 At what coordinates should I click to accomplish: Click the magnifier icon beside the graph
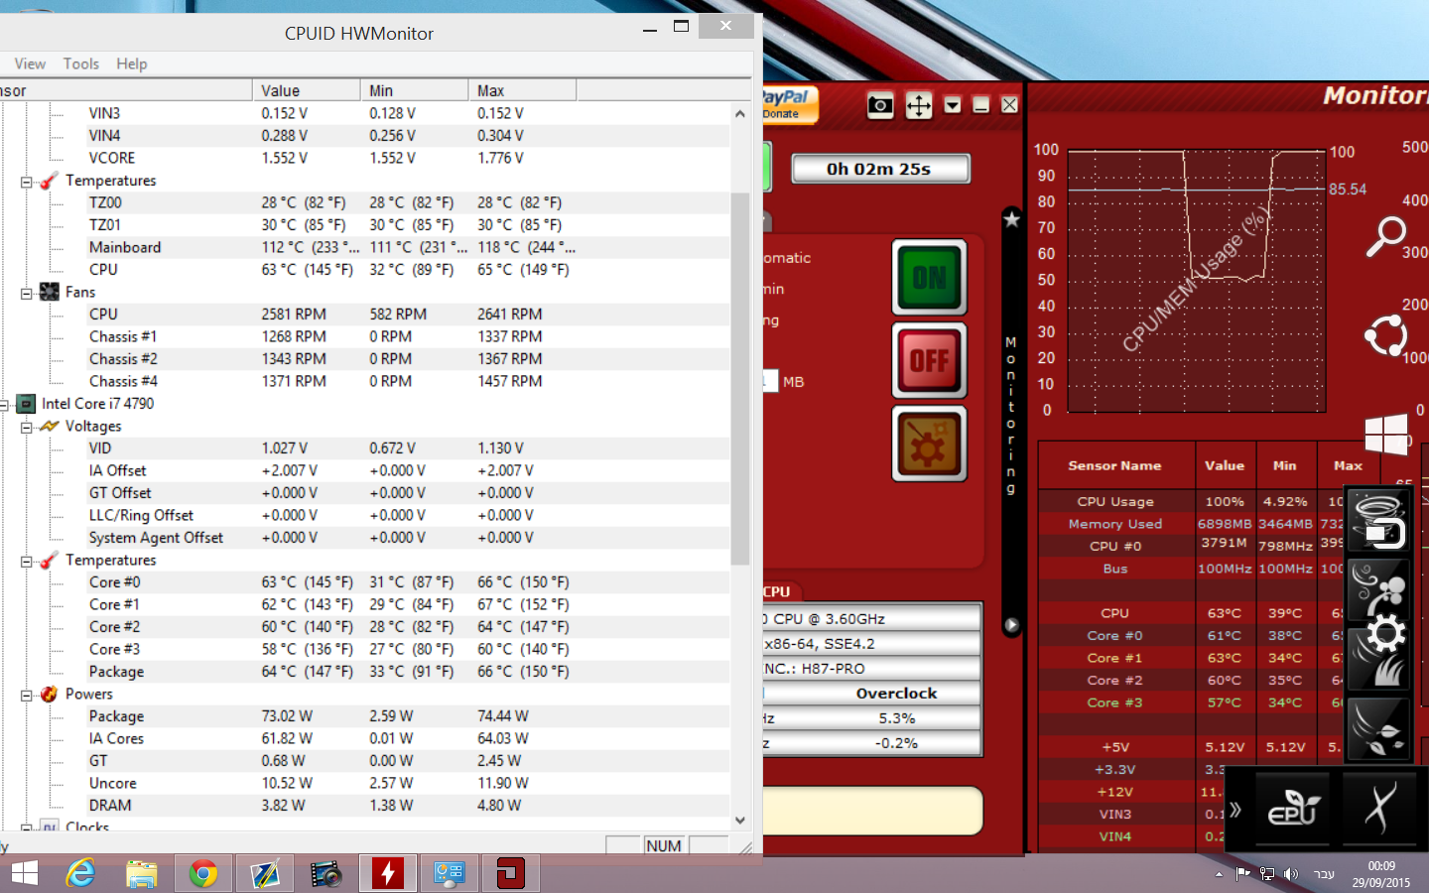(x=1386, y=237)
